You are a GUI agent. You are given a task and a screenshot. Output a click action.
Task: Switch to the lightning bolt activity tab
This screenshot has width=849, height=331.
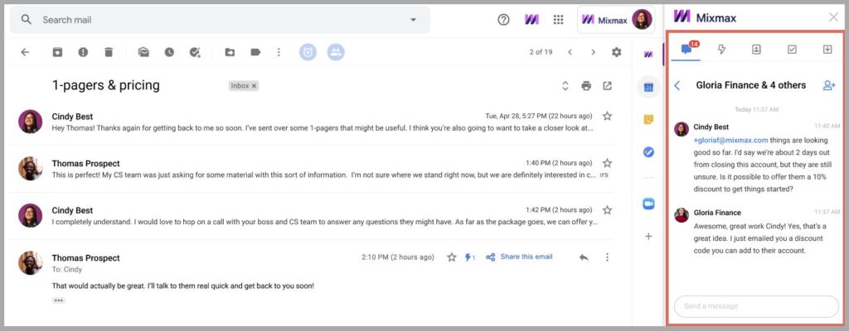point(721,49)
